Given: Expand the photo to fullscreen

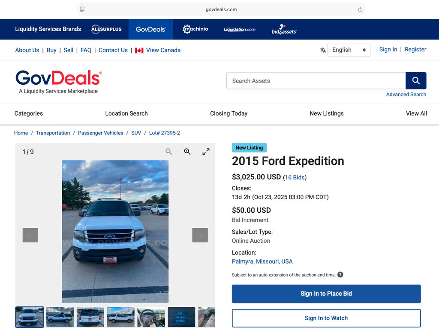Looking at the screenshot, I should point(206,152).
